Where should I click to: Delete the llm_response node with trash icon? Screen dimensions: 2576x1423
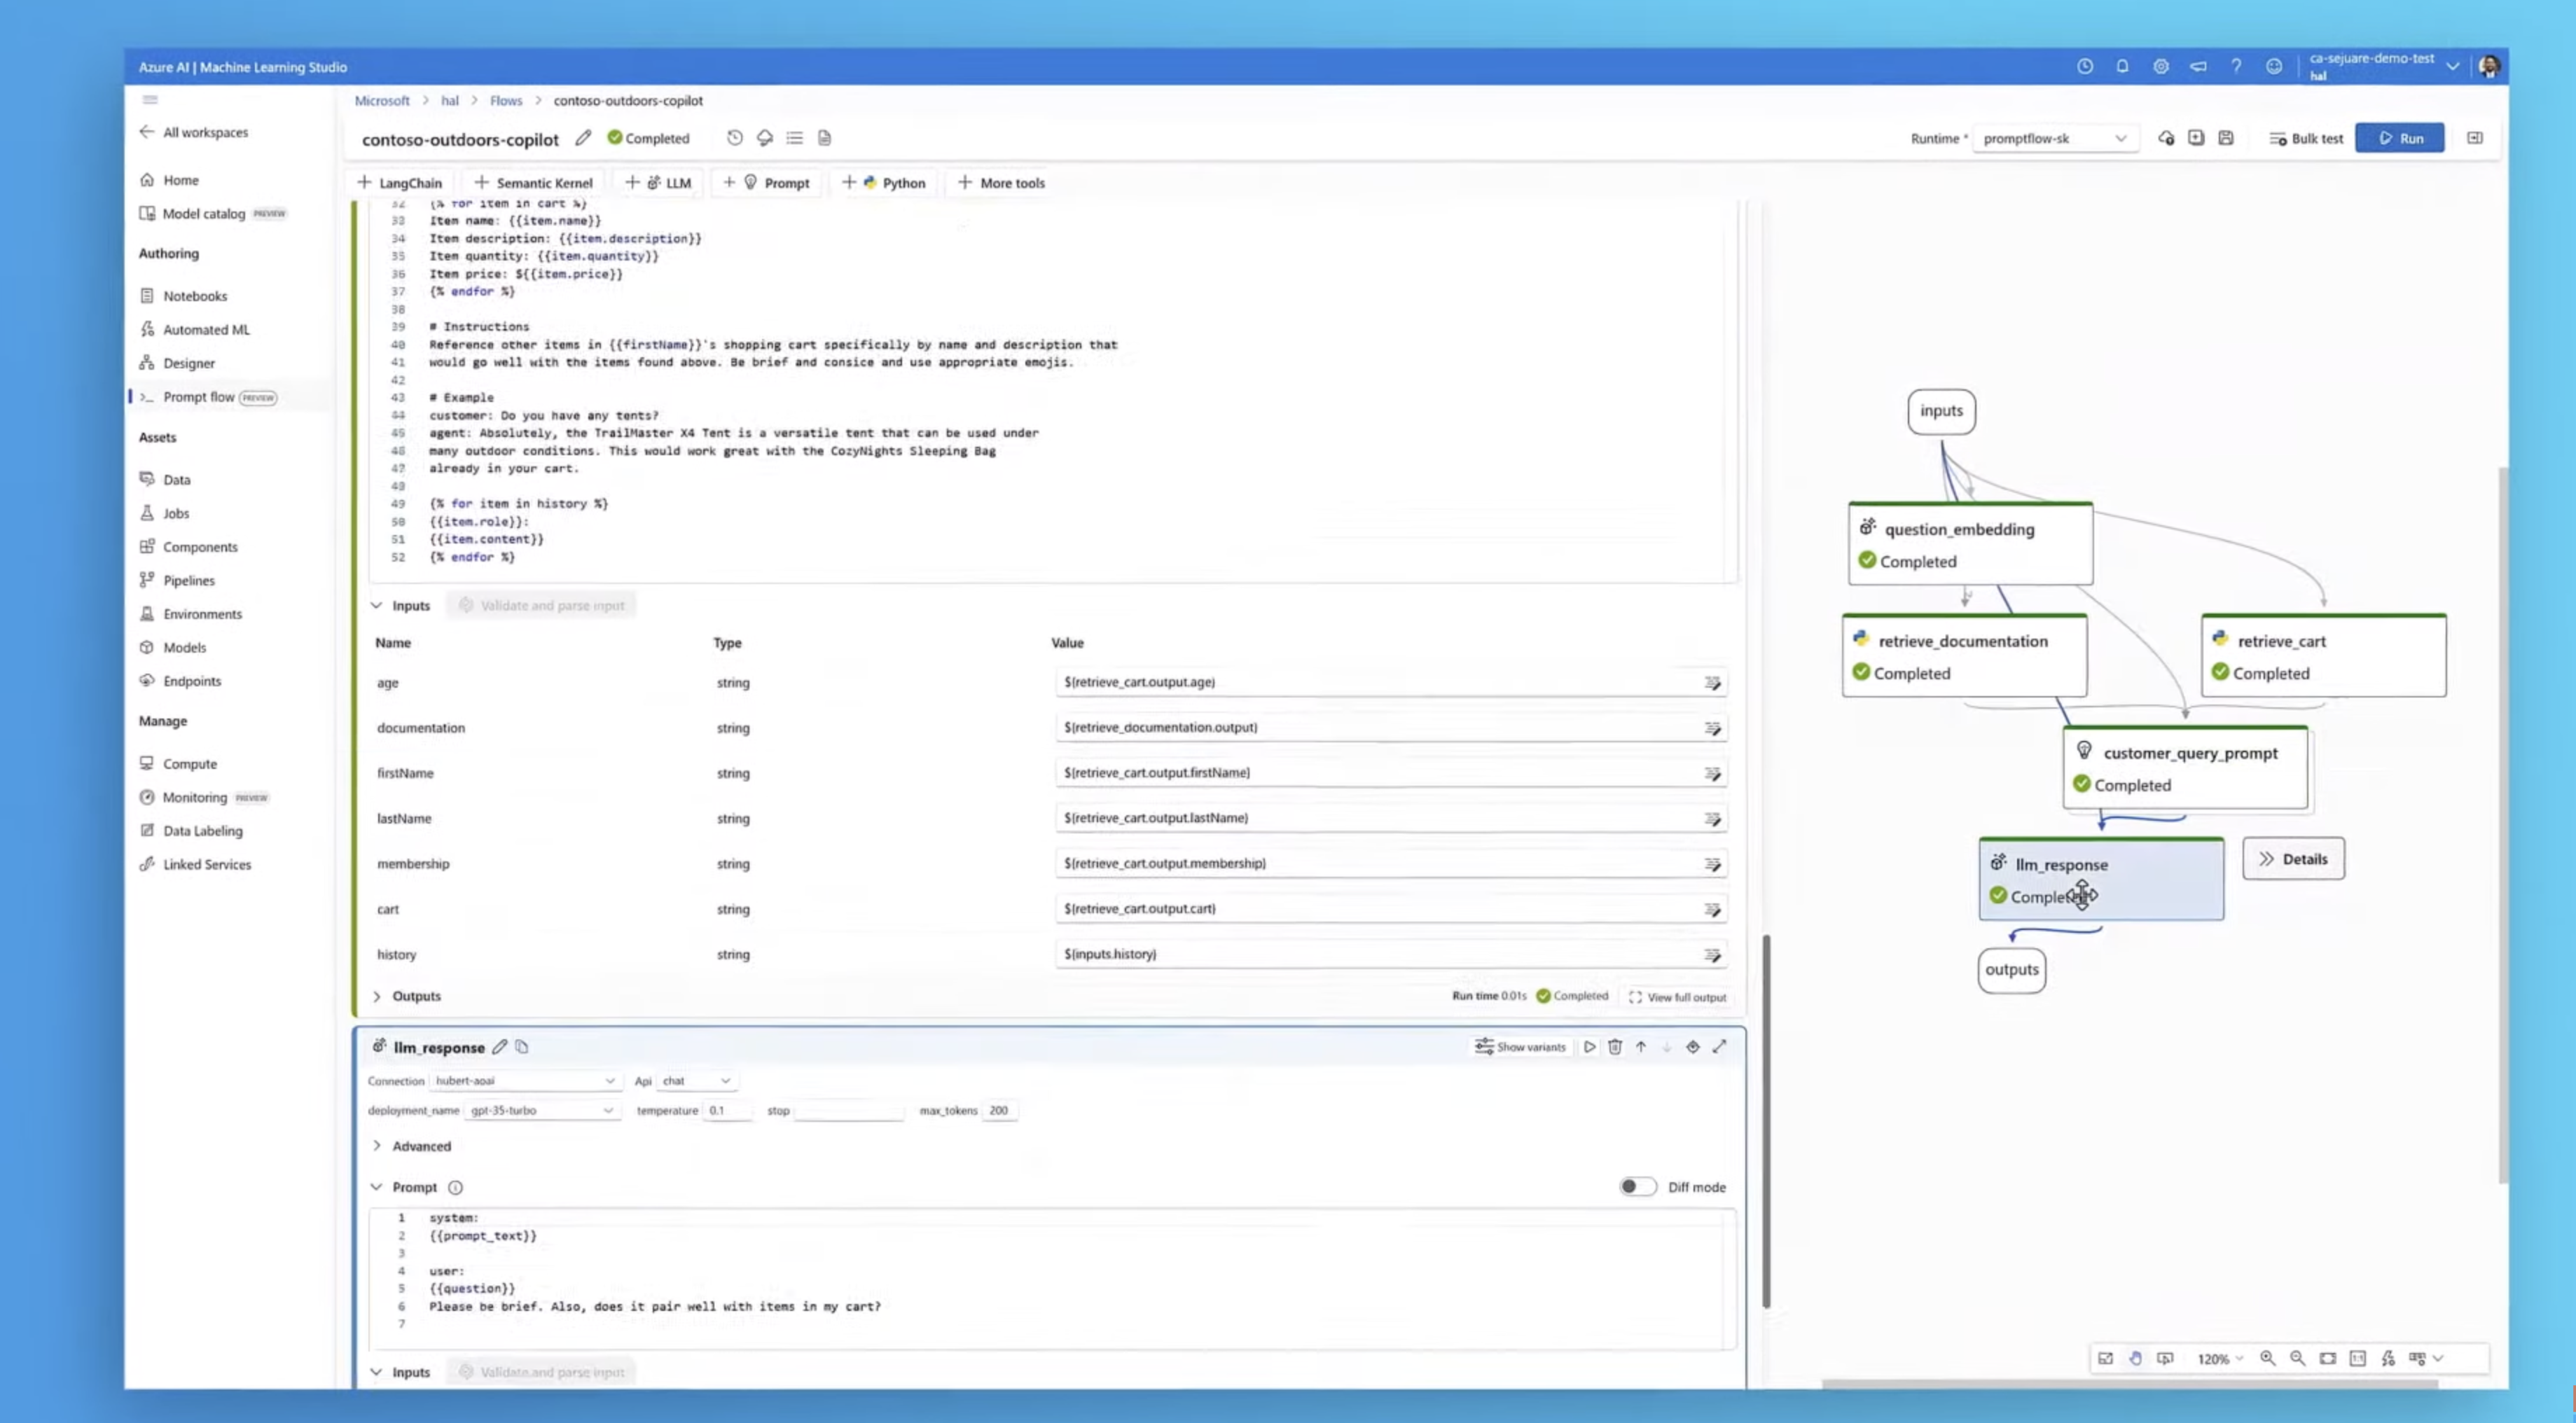point(1615,1047)
